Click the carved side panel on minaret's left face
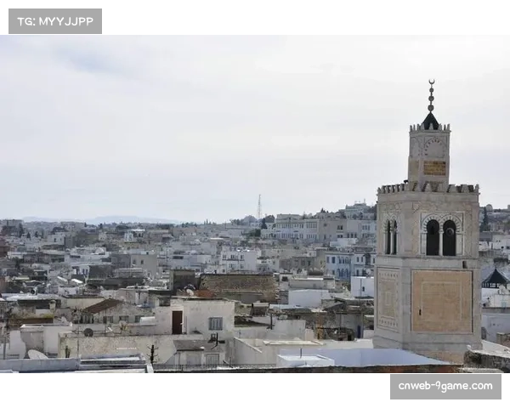Screen dimensions: 510x408 coord(388,297)
